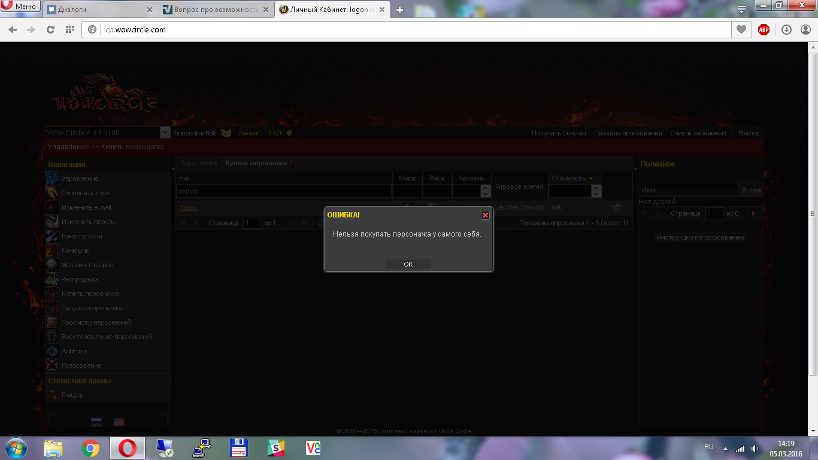818x460 pixels.
Task: Switch language with the US flag icon
Action: tap(119, 422)
